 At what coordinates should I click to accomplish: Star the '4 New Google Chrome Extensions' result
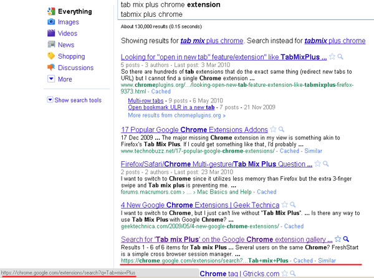285,205
